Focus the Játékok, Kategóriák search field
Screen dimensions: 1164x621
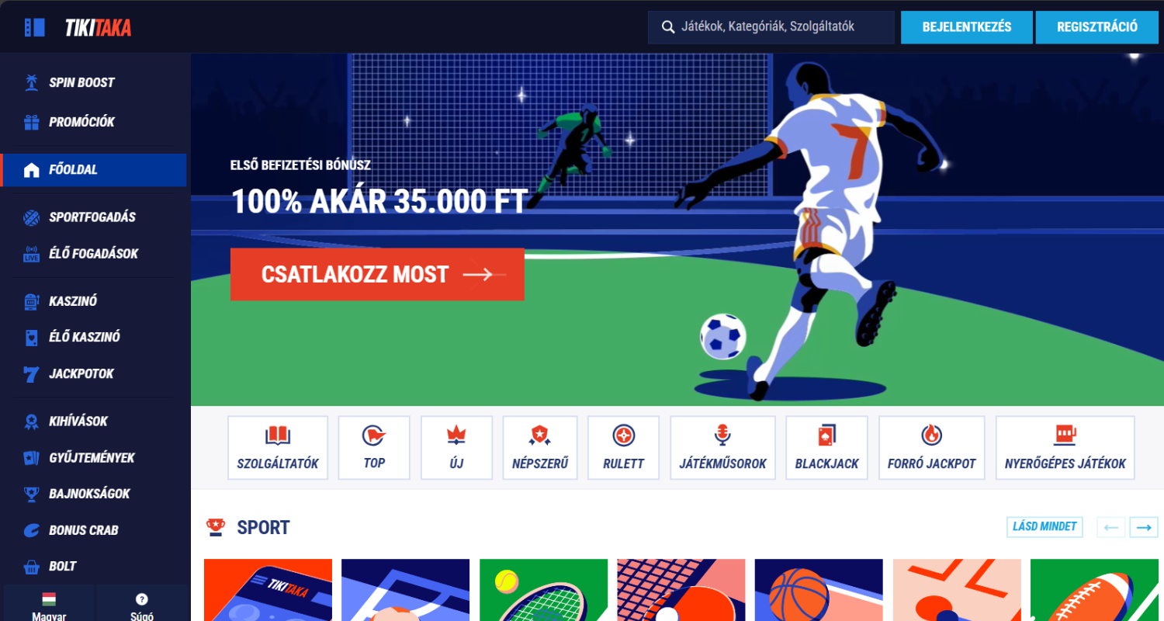771,27
